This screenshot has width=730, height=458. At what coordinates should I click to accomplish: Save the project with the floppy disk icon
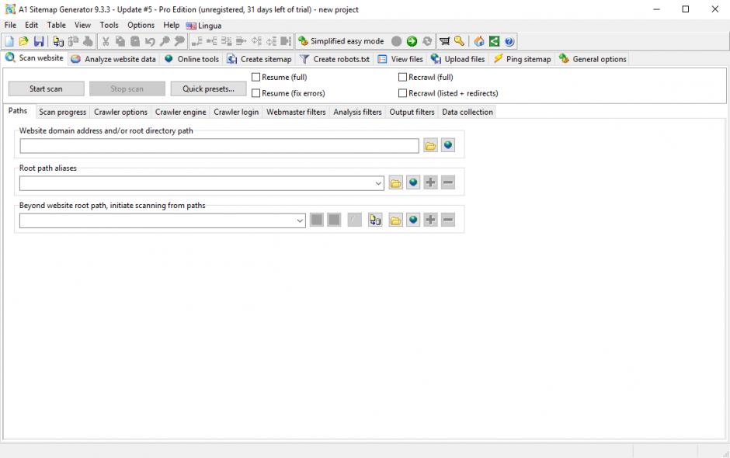click(x=39, y=41)
